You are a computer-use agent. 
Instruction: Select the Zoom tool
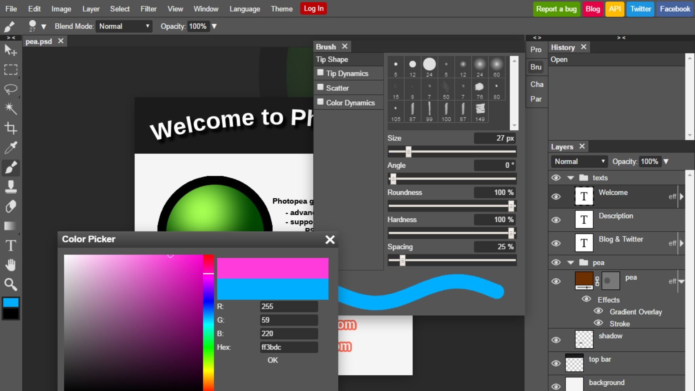tap(10, 285)
